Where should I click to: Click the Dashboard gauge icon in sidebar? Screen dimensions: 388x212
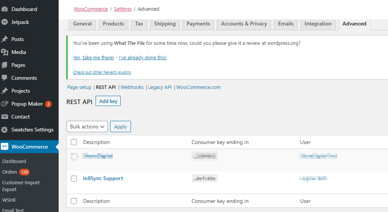(5, 9)
